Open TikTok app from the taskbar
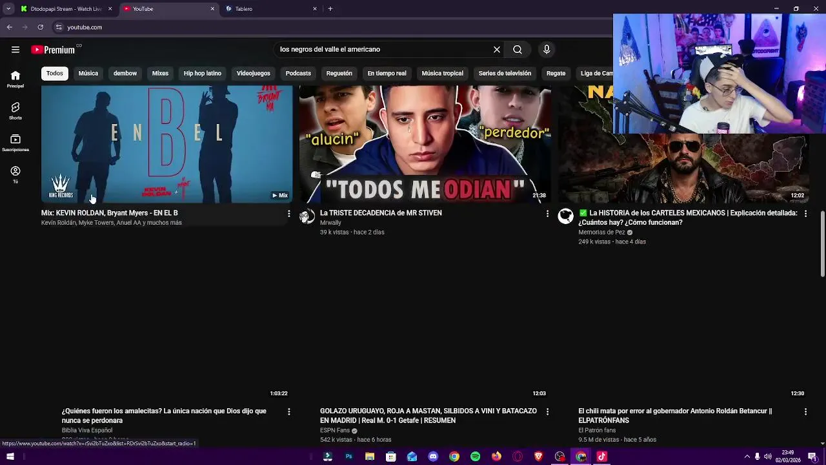Viewport: 826px width, 465px height. tap(601, 457)
